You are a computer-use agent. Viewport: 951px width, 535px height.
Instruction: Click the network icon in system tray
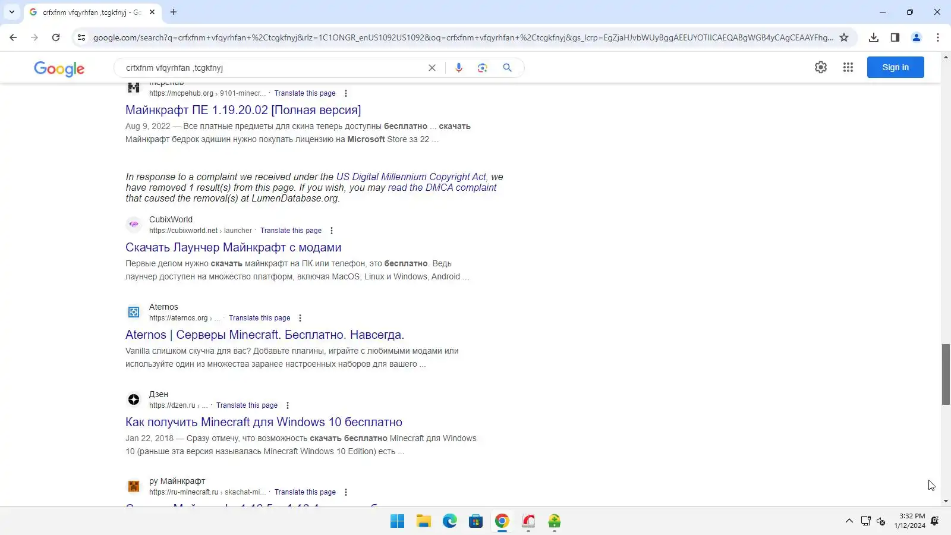(865, 521)
